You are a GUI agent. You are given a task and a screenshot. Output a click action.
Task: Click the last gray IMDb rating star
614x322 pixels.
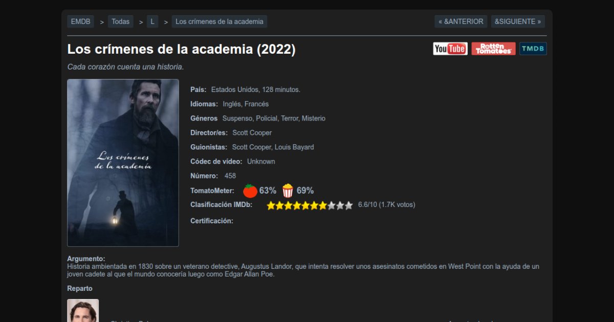348,205
